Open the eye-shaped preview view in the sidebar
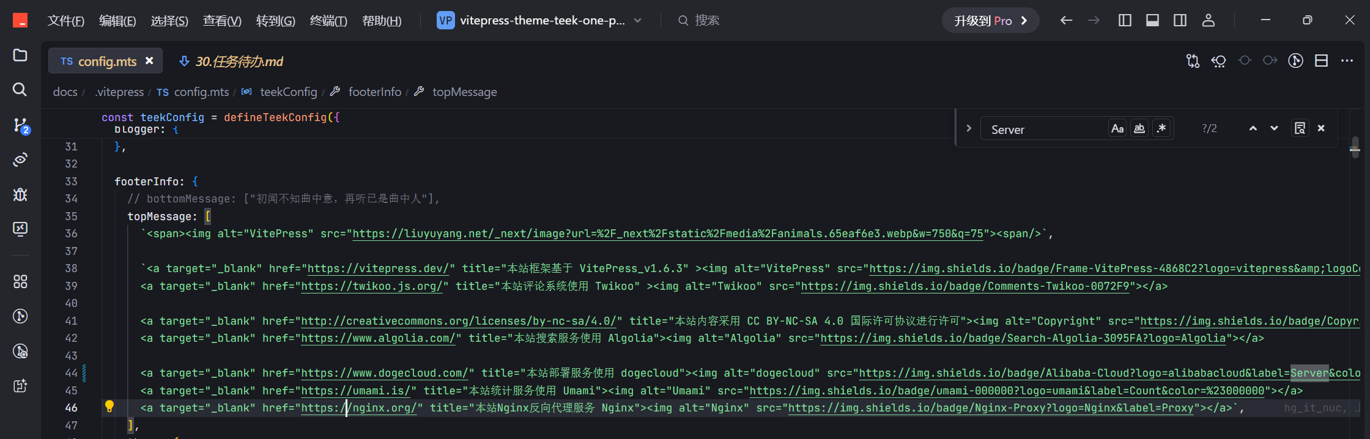The height and width of the screenshot is (439, 1370). point(20,160)
